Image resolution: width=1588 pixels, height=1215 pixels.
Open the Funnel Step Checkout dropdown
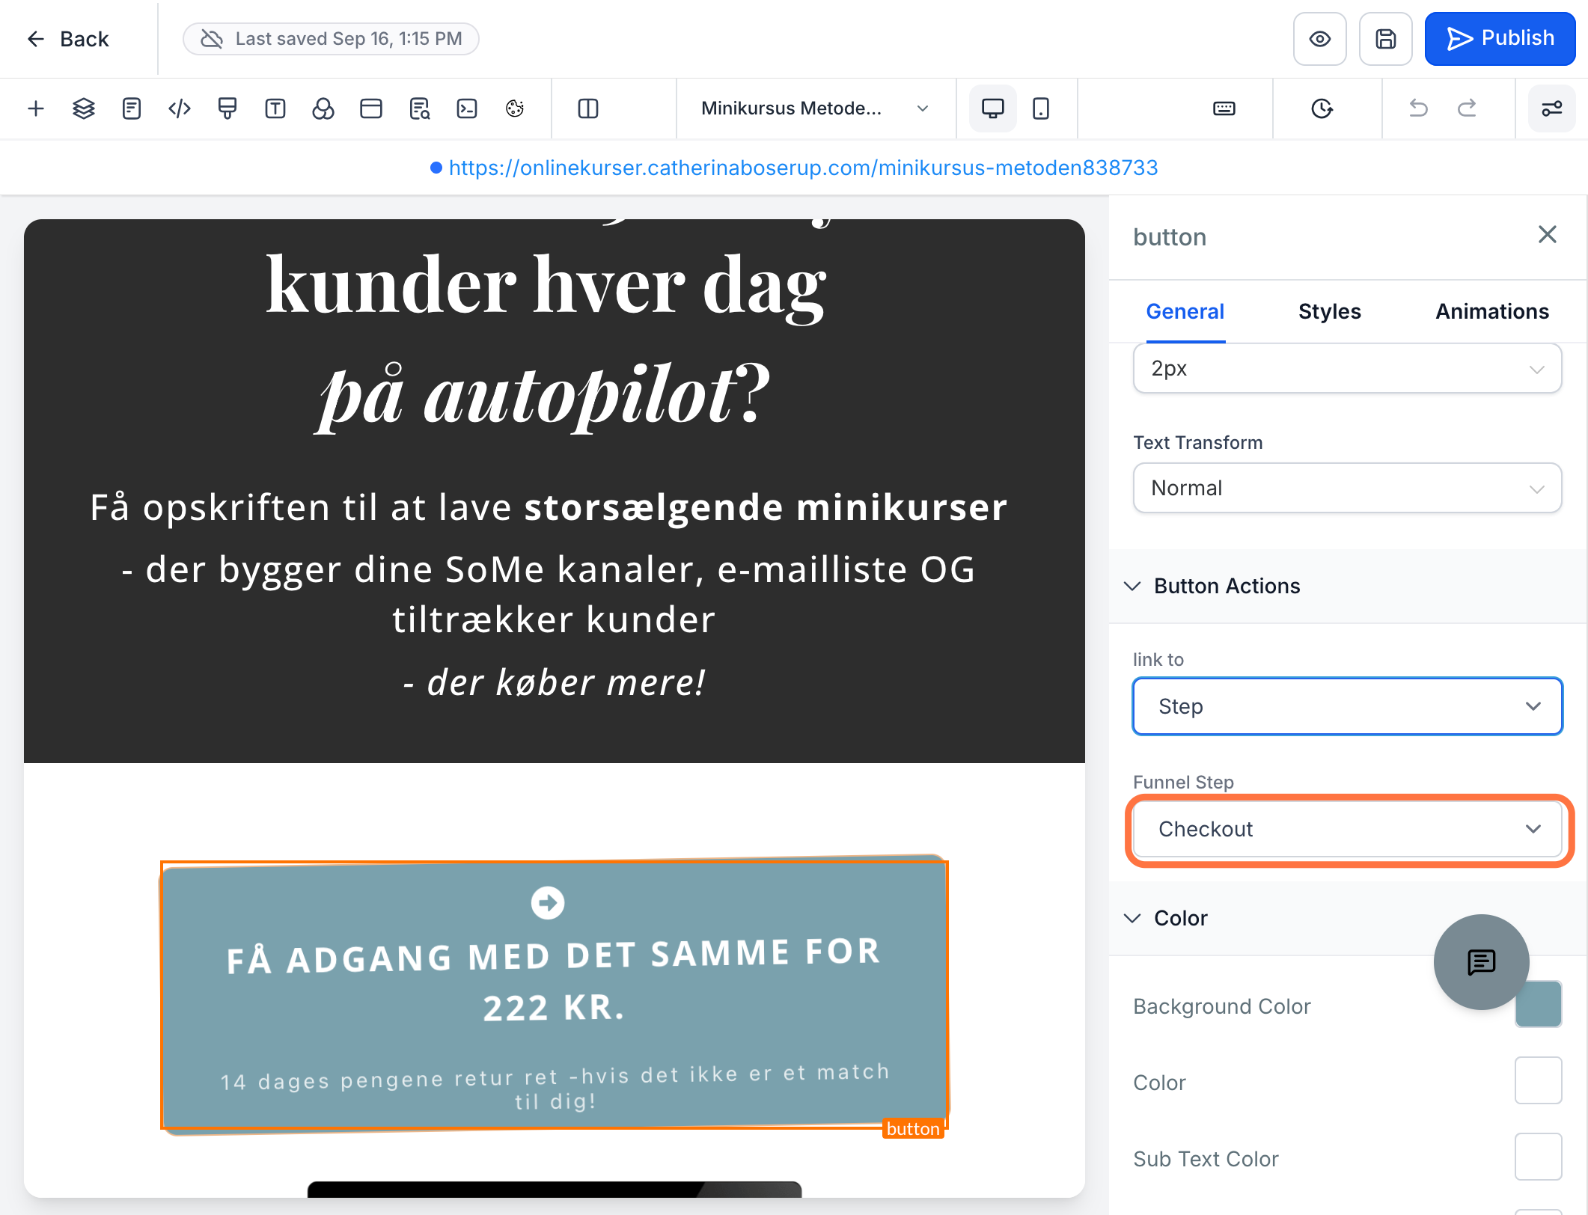[1347, 830]
